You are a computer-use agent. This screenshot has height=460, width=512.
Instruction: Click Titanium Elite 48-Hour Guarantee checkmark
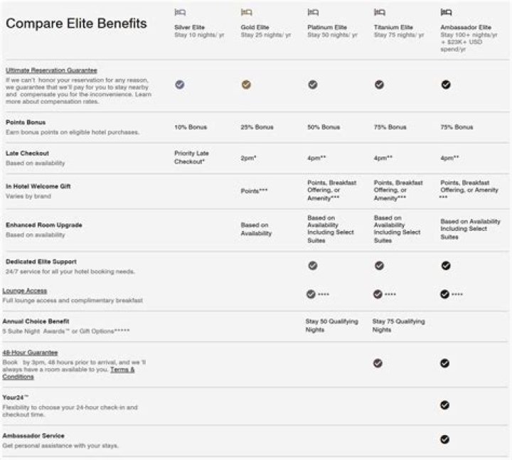click(x=378, y=363)
